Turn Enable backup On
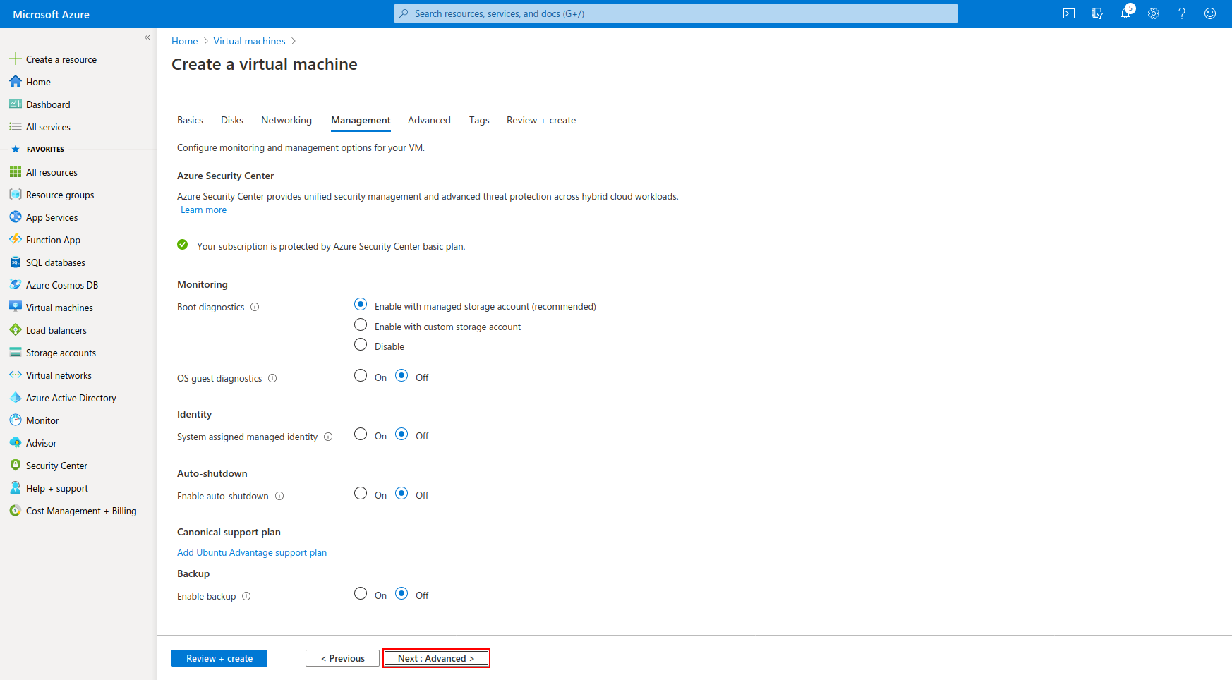 361,593
